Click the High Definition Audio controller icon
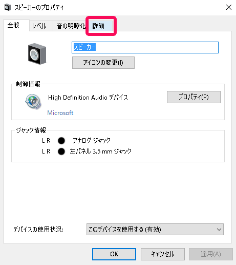The width and height of the screenshot is (236, 265). [33, 102]
